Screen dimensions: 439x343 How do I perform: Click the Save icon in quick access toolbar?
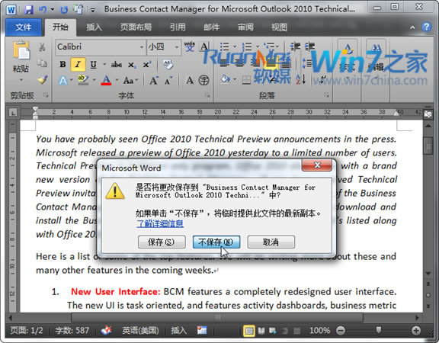[x=28, y=10]
